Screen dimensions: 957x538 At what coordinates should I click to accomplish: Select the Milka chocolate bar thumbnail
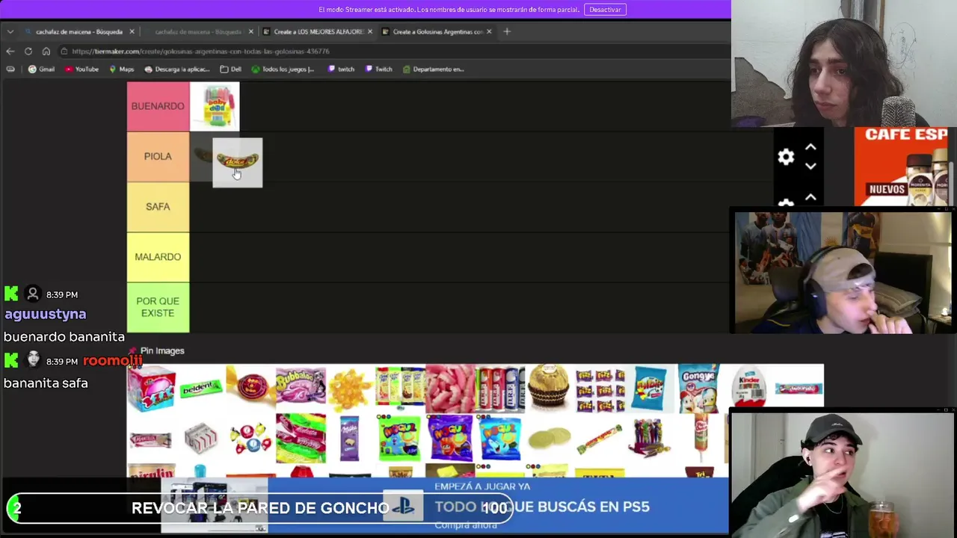(x=350, y=438)
